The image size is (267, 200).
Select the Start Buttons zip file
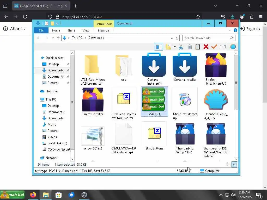(154, 136)
